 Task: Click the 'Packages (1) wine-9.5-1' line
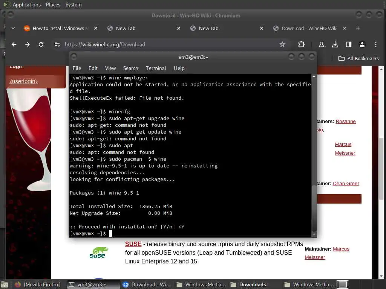[104, 193]
